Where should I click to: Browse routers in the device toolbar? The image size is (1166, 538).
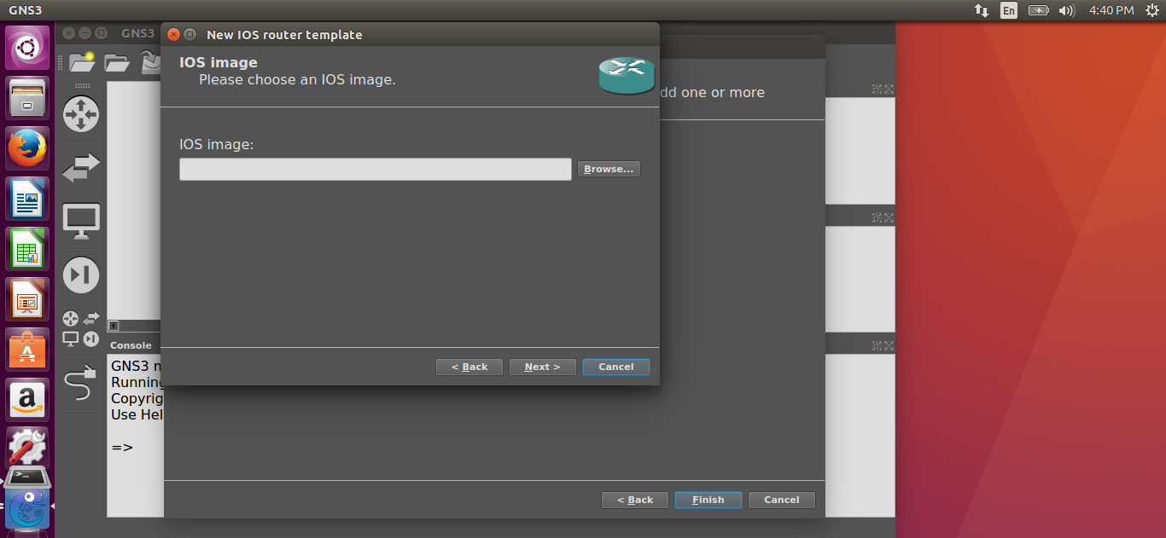pos(81,113)
